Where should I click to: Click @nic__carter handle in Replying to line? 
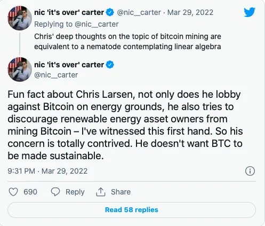coord(97,24)
